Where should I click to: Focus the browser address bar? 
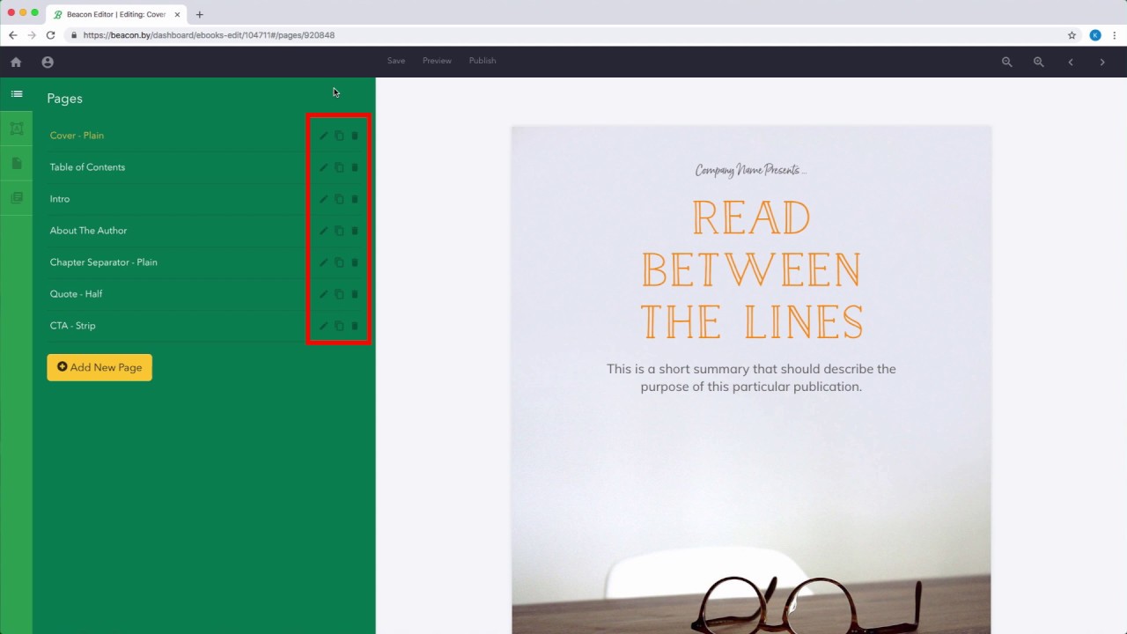point(563,35)
